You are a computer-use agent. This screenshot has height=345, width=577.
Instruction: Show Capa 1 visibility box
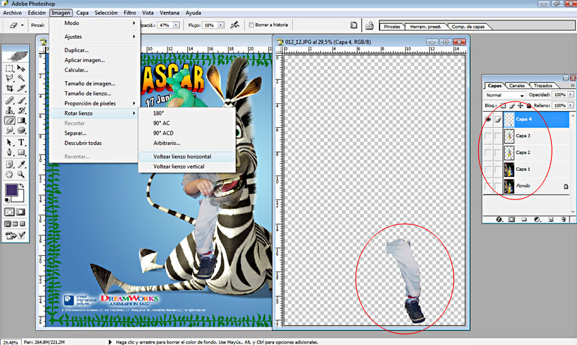[x=488, y=169]
